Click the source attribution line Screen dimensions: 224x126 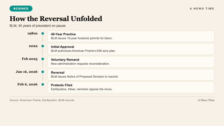42,100
